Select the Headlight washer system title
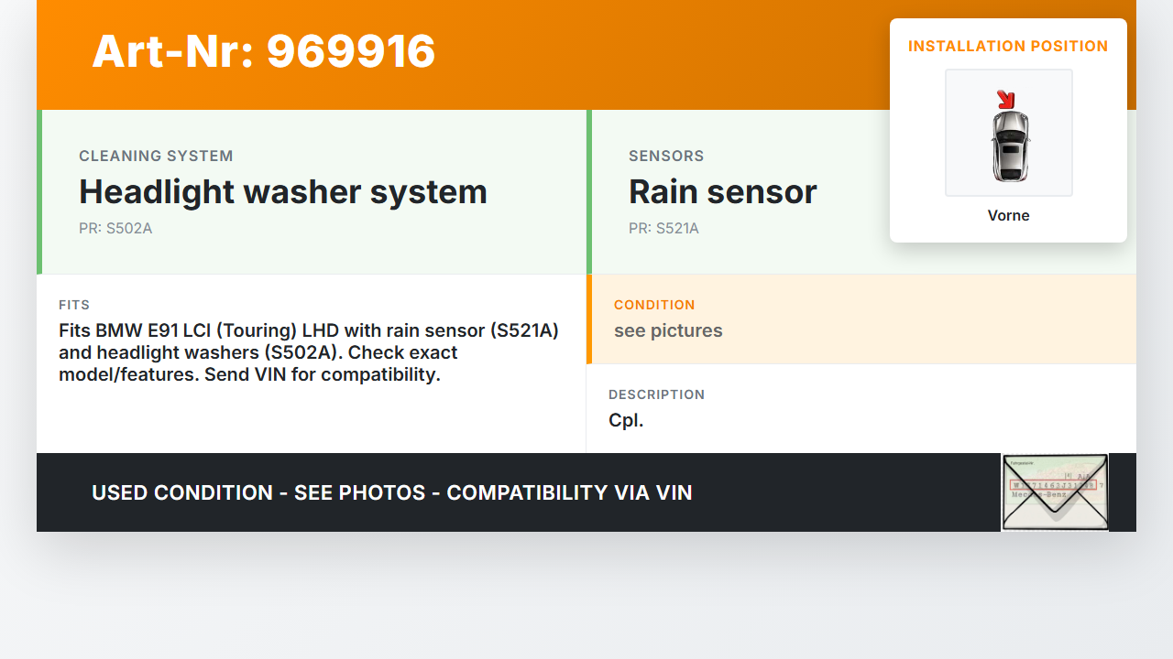1173x659 pixels. click(x=282, y=192)
